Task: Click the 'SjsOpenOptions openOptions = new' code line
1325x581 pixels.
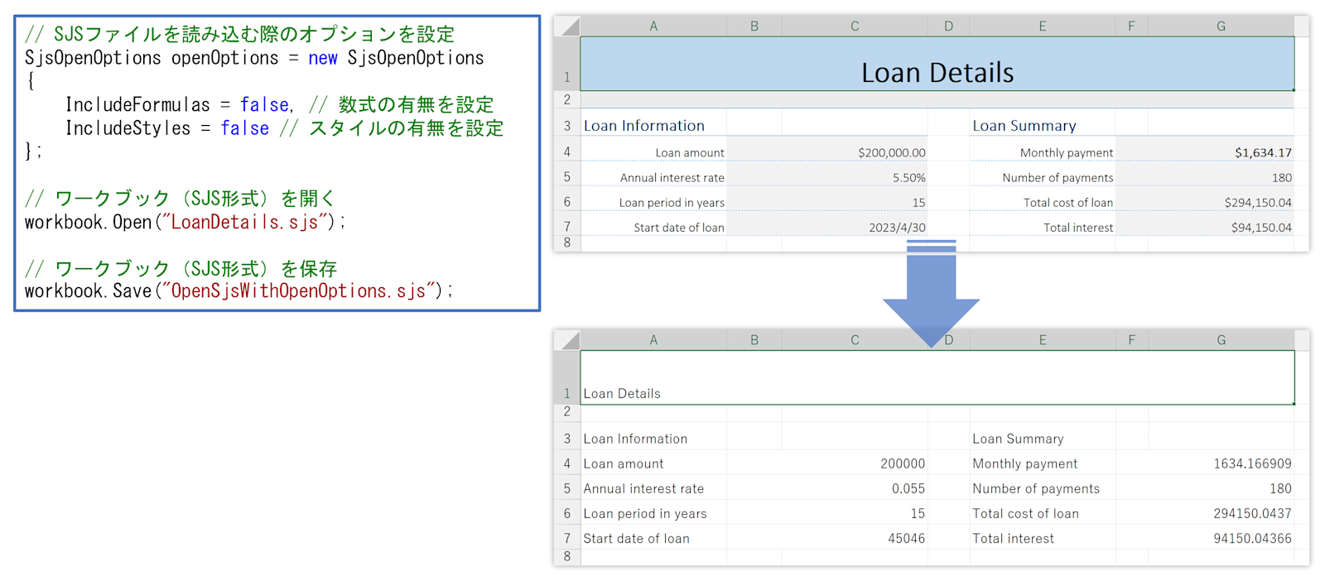Action: pyautogui.click(x=254, y=58)
